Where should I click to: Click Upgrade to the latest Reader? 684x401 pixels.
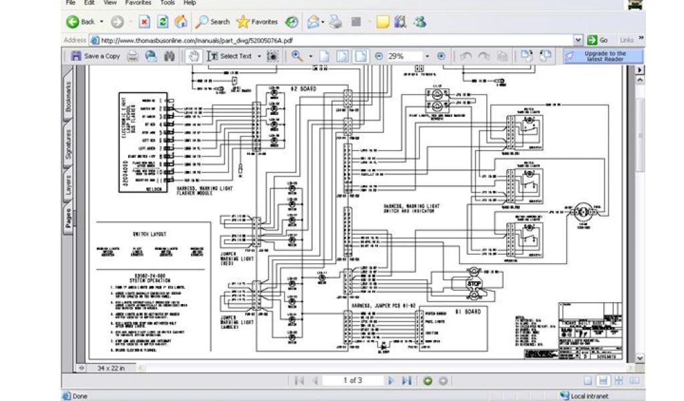604,56
